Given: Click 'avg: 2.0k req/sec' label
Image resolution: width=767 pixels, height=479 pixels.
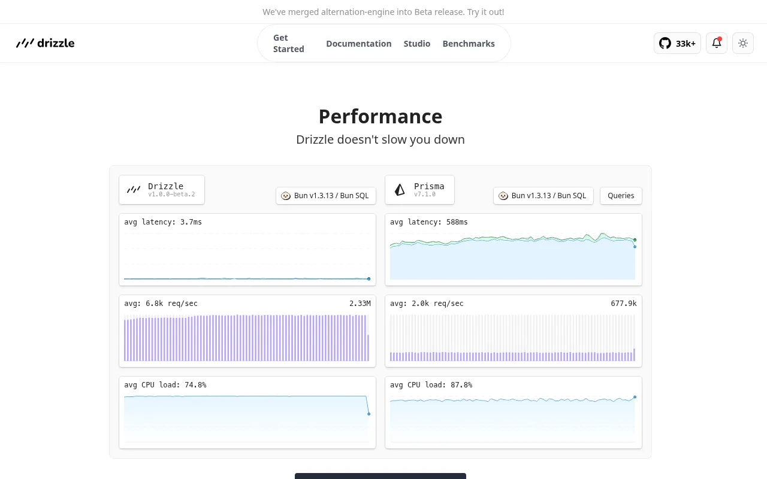Looking at the screenshot, I should [427, 304].
